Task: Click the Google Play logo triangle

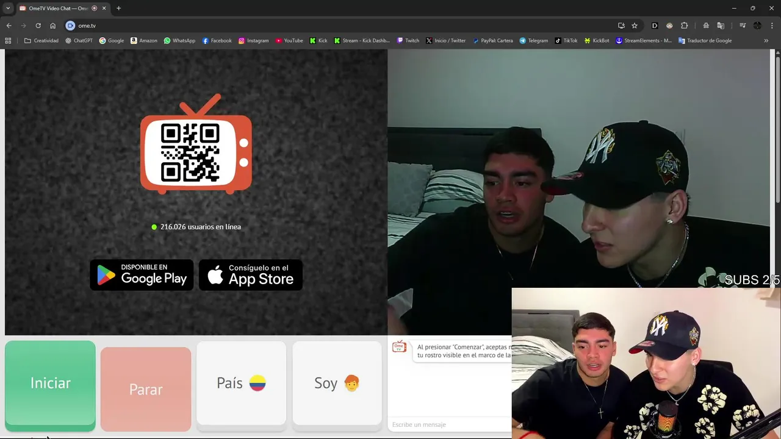Action: click(106, 276)
